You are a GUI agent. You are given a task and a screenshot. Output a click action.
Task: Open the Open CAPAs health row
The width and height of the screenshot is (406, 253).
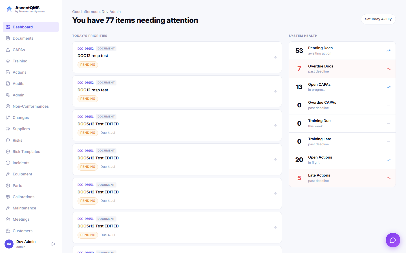342,87
